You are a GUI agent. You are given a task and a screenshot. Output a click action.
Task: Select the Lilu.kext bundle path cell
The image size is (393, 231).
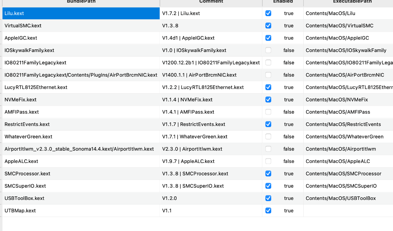tap(81, 13)
